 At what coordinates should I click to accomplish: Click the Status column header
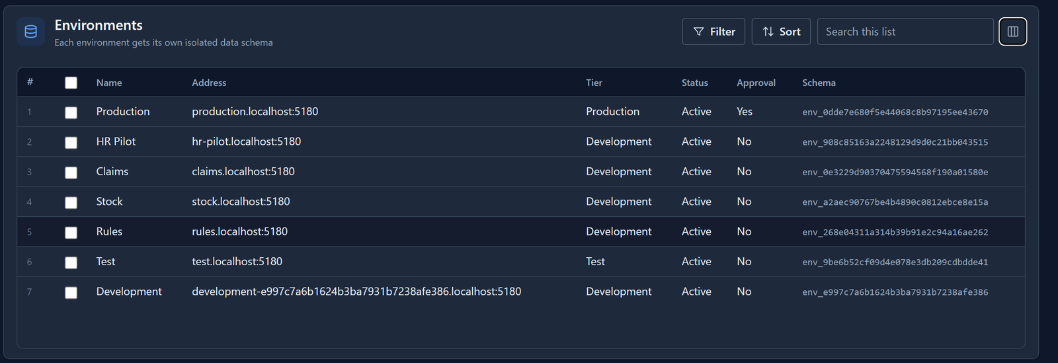(694, 83)
